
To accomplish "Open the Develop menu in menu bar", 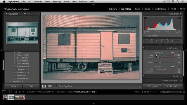I will 38,1.
